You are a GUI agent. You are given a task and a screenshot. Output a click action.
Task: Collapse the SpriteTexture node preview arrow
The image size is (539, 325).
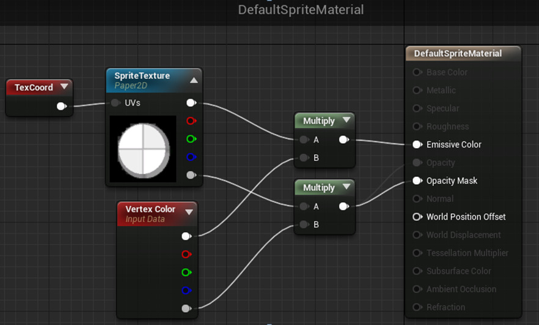(194, 80)
